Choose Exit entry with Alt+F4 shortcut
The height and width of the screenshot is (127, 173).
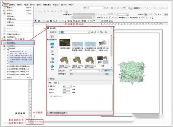(x=18, y=78)
